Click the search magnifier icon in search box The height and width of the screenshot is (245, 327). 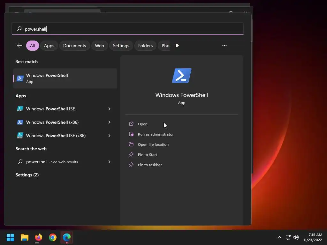pyautogui.click(x=19, y=29)
